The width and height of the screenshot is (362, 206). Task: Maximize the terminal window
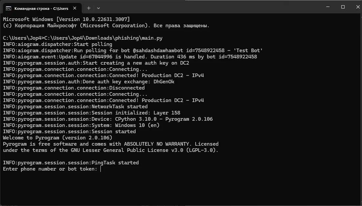tap(343, 7)
